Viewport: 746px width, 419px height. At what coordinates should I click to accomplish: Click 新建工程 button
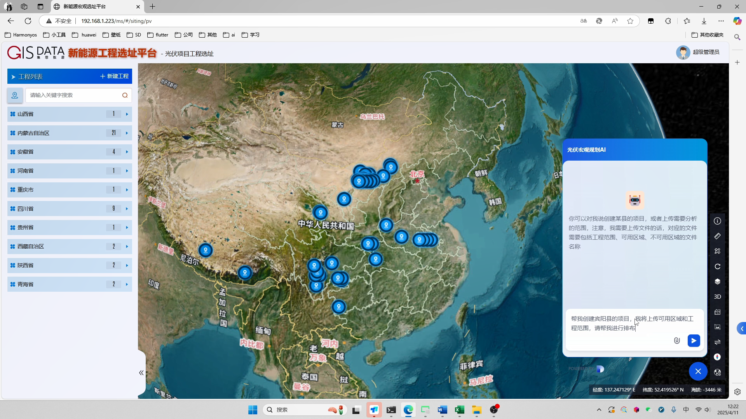[114, 76]
